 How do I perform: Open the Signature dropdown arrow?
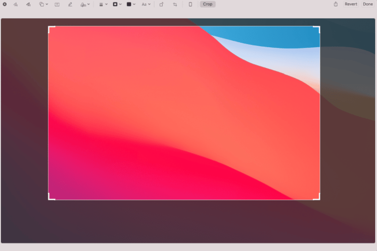click(x=89, y=4)
